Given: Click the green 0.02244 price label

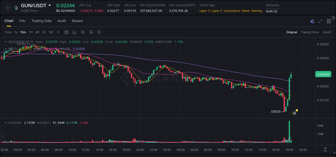Looking at the screenshot, I should pos(323,74).
